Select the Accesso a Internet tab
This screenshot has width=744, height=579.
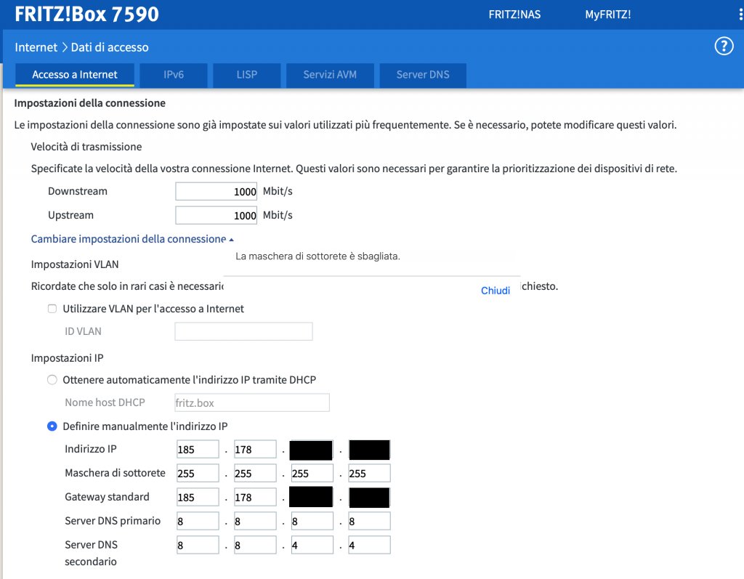point(75,75)
